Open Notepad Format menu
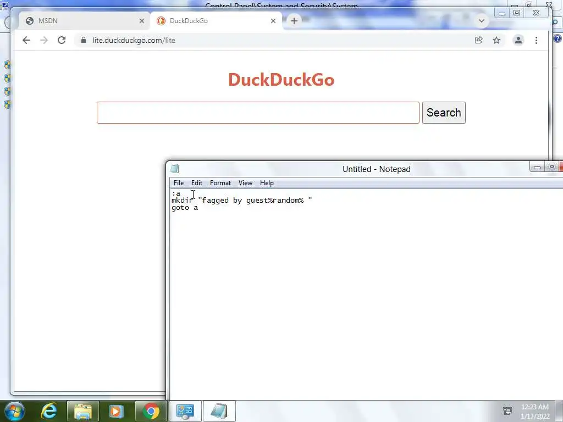This screenshot has height=422, width=563. pos(220,183)
